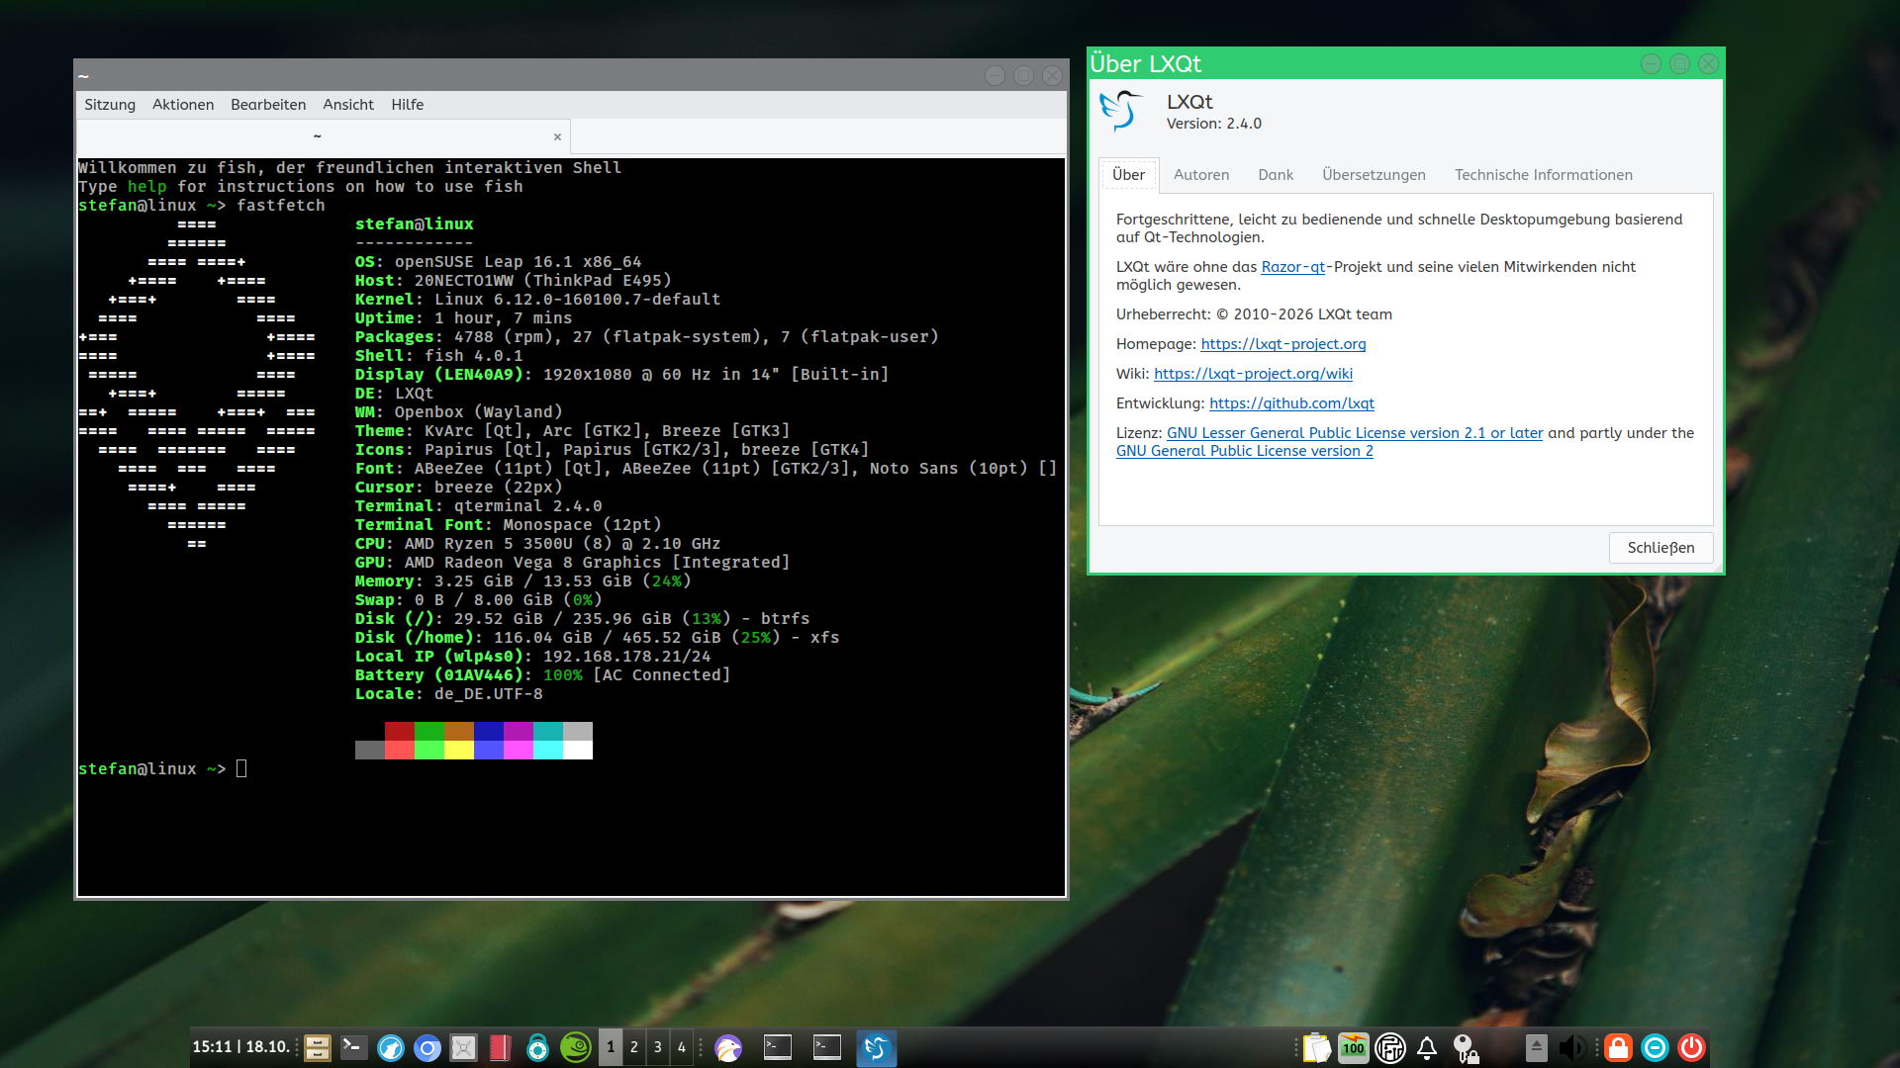Open the red notebook application icon
The width and height of the screenshot is (1900, 1068).
pyautogui.click(x=500, y=1047)
